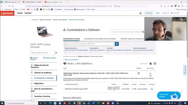Select Controladores y Software sidebar item

click(x=43, y=78)
